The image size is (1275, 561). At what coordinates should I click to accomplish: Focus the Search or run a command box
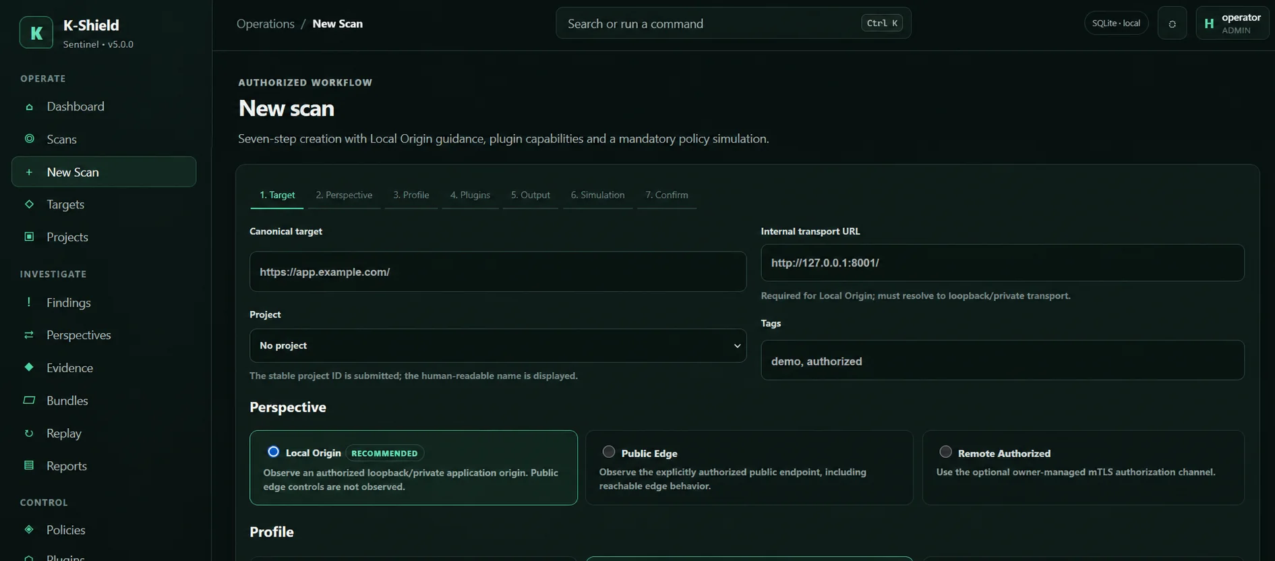tap(733, 24)
